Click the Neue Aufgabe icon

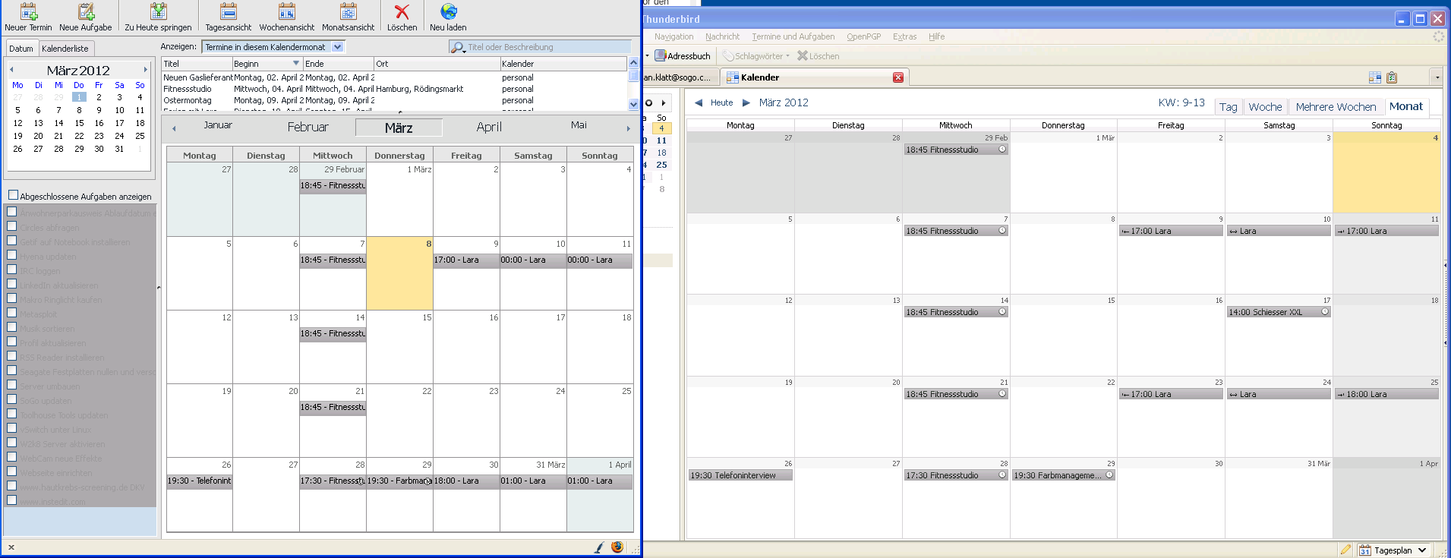[86, 12]
